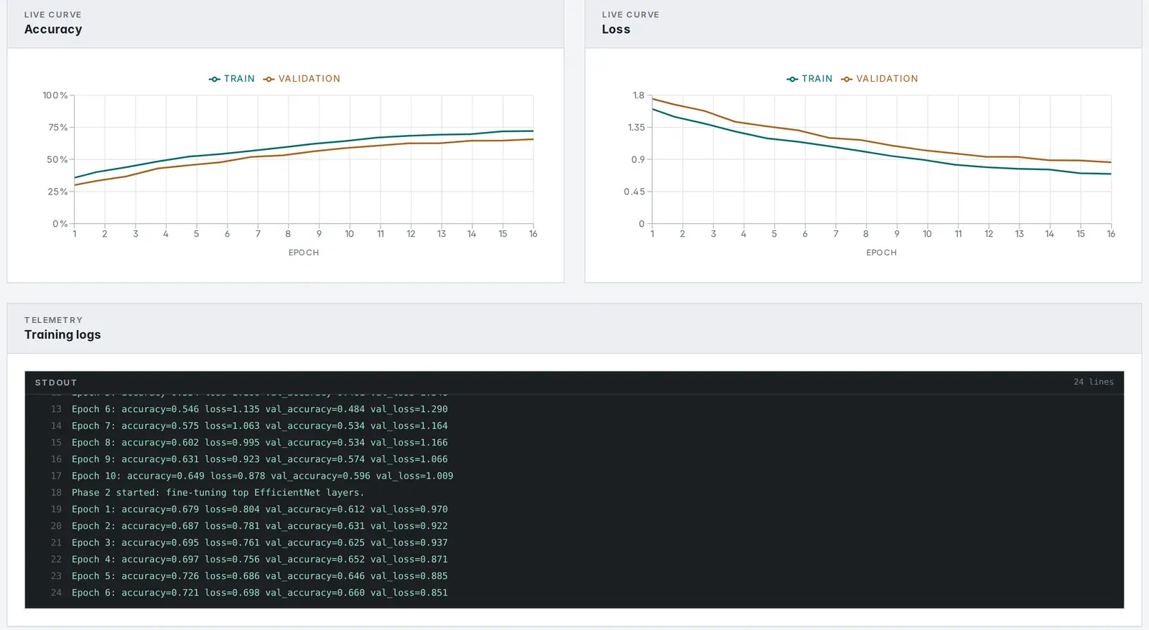Click the Accuracy chart title
The image size is (1149, 630).
53,29
